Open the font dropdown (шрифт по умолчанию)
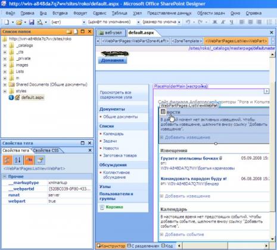The height and width of the screenshot is (250, 277). pos(138,22)
